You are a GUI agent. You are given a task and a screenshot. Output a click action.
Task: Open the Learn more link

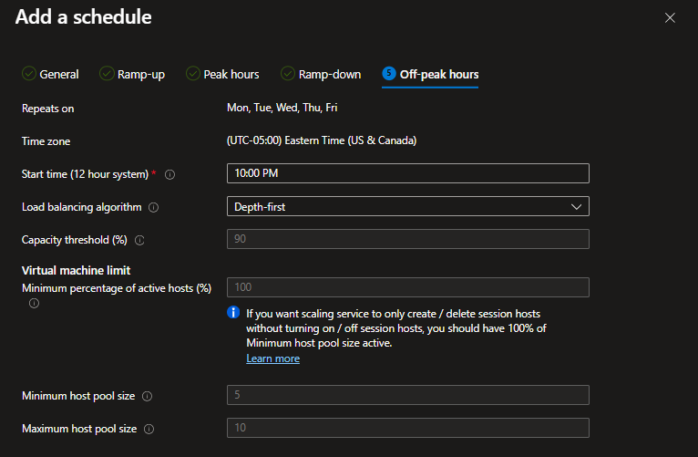point(272,358)
